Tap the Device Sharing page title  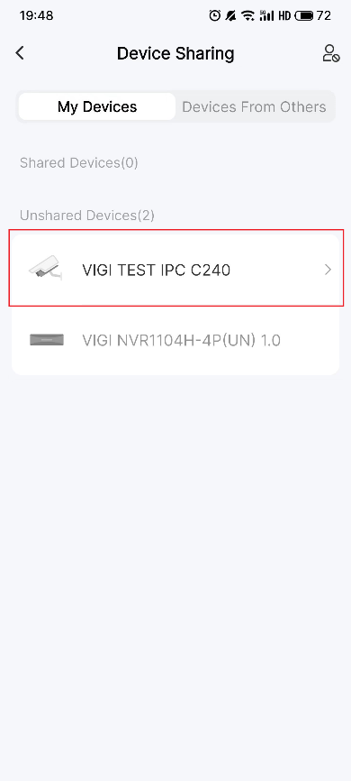[x=175, y=53]
